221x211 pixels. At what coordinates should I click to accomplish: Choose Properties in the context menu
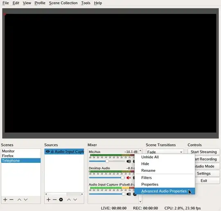[x=165, y=184]
